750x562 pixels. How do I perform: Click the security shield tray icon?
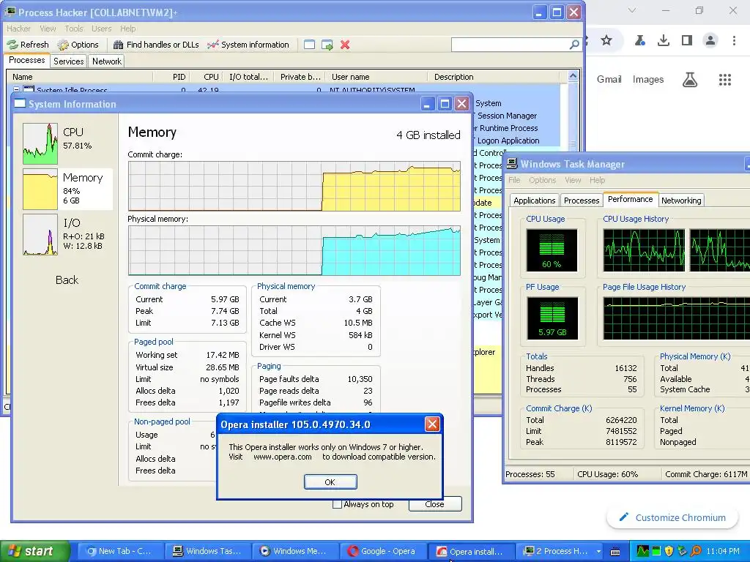point(669,552)
